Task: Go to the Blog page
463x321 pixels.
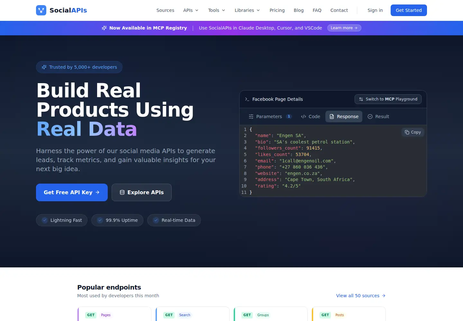Action: point(299,10)
